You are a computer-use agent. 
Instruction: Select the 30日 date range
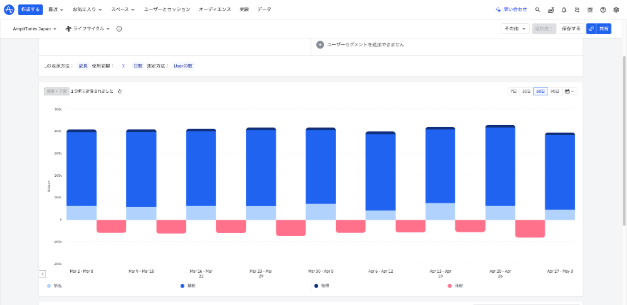(x=526, y=92)
